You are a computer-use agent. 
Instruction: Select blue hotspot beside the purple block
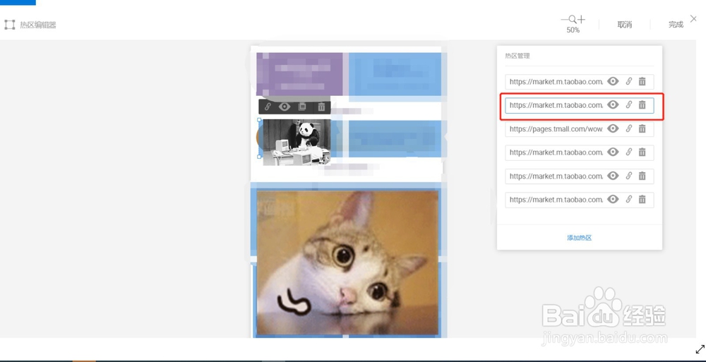tap(395, 74)
